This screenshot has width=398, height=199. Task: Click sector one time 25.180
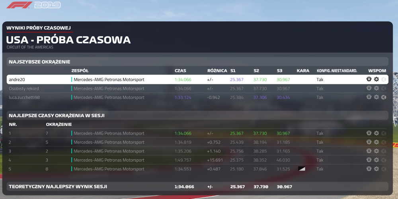click(237, 169)
